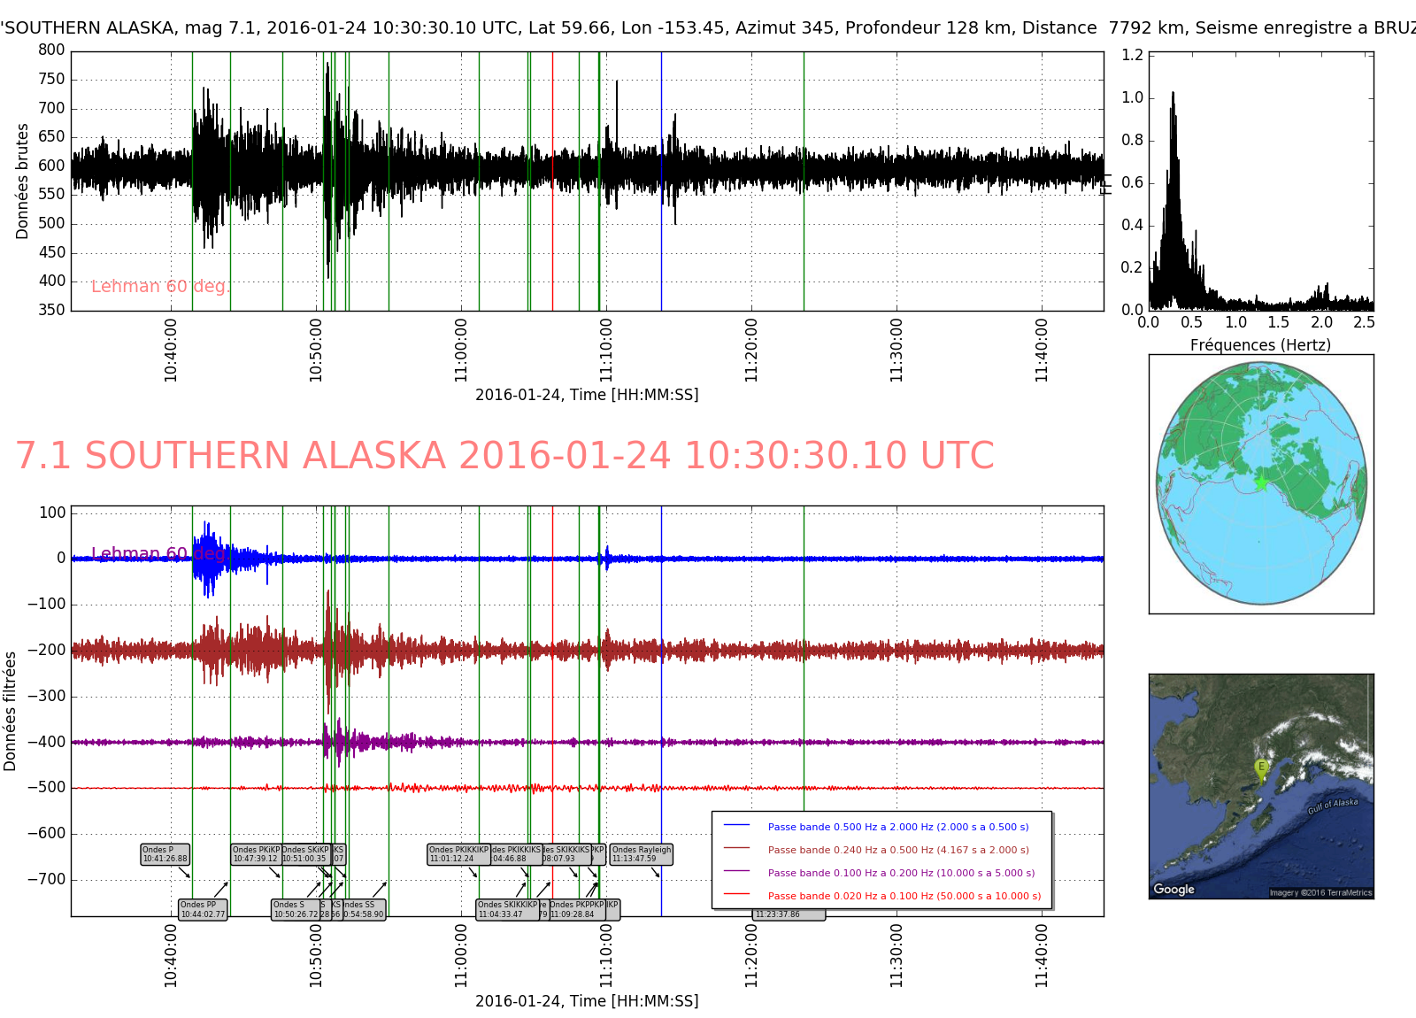The width and height of the screenshot is (1416, 1018).
Task: Click the 'Ondes SS' annotation box
Action: (x=364, y=910)
